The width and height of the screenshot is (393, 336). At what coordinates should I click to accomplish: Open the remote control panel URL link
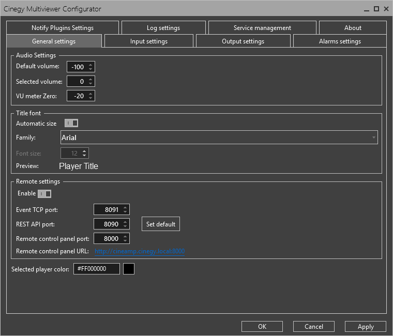pos(140,251)
